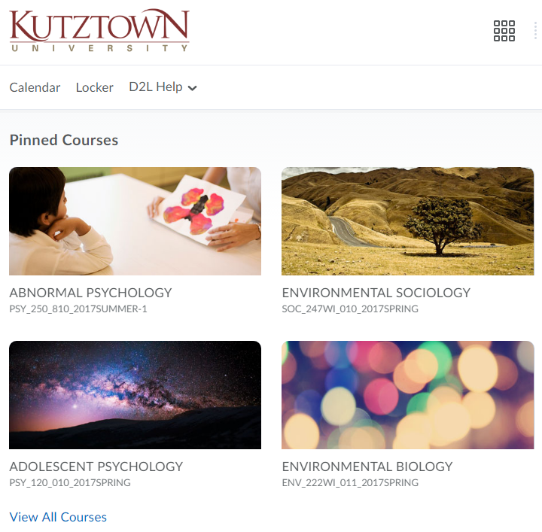Screen dimensions: 542x532
Task: Expand the D2L Help chevron arrow
Action: coord(192,88)
